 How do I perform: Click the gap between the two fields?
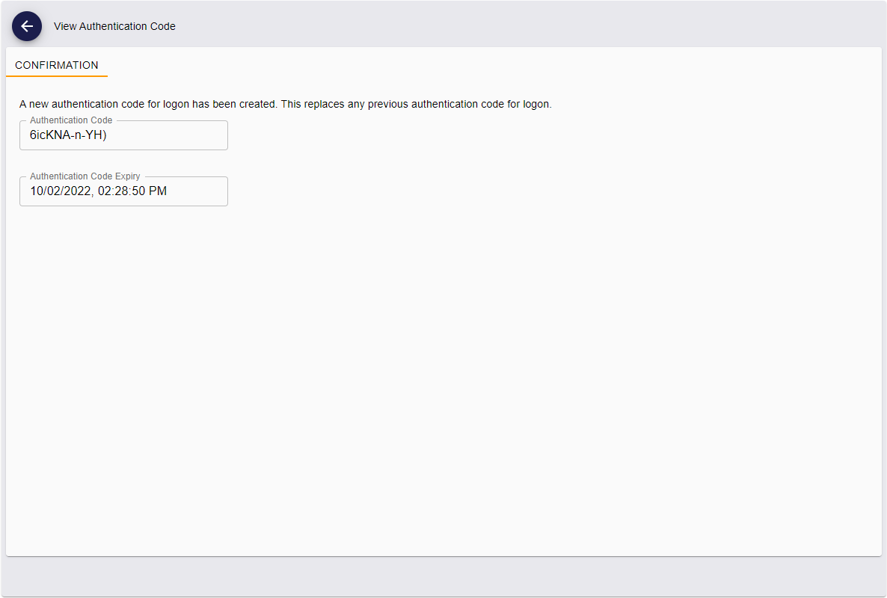point(123,161)
